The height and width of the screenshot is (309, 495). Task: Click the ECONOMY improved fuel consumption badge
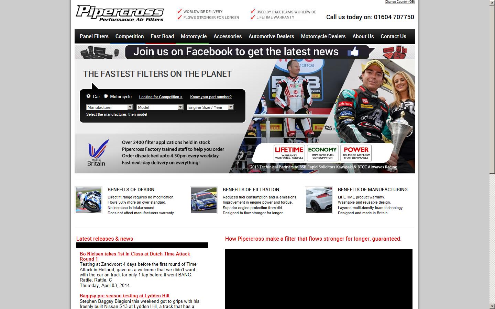tap(322, 153)
